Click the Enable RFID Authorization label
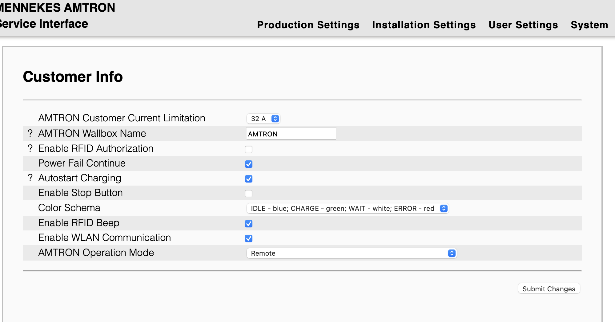This screenshot has width=615, height=322. click(96, 148)
